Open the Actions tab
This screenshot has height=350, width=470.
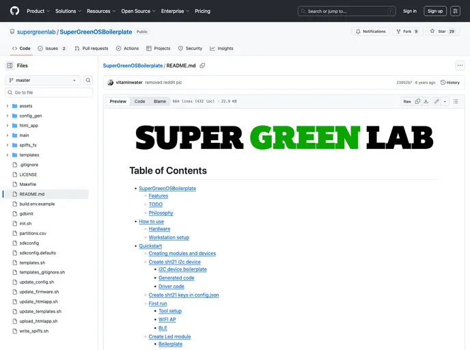coord(127,49)
